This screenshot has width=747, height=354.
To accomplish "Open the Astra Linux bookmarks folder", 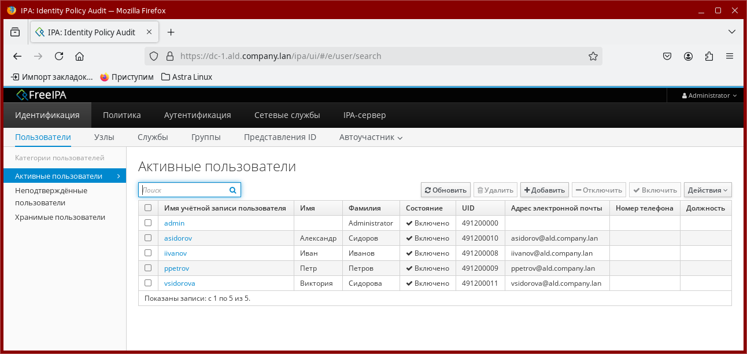I will pos(186,76).
